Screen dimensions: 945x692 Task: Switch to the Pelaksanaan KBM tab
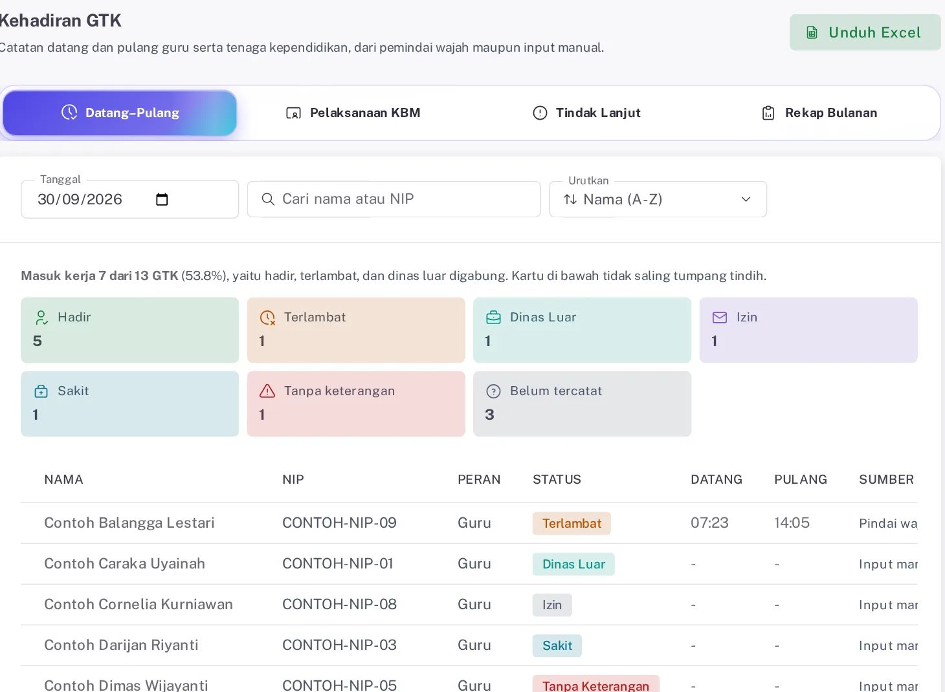(x=353, y=113)
